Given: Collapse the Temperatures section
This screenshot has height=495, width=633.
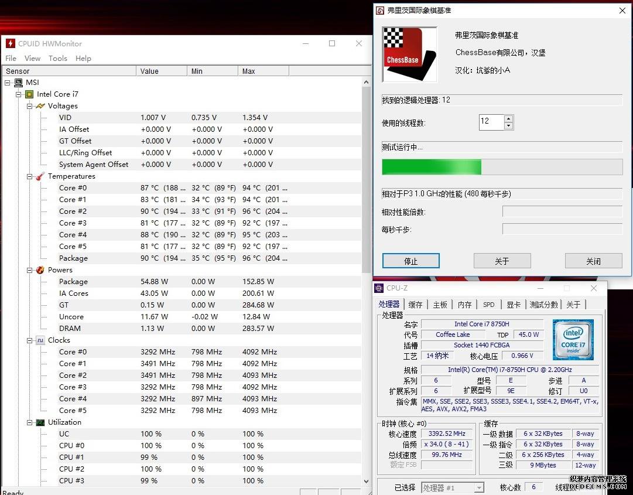Looking at the screenshot, I should point(29,176).
